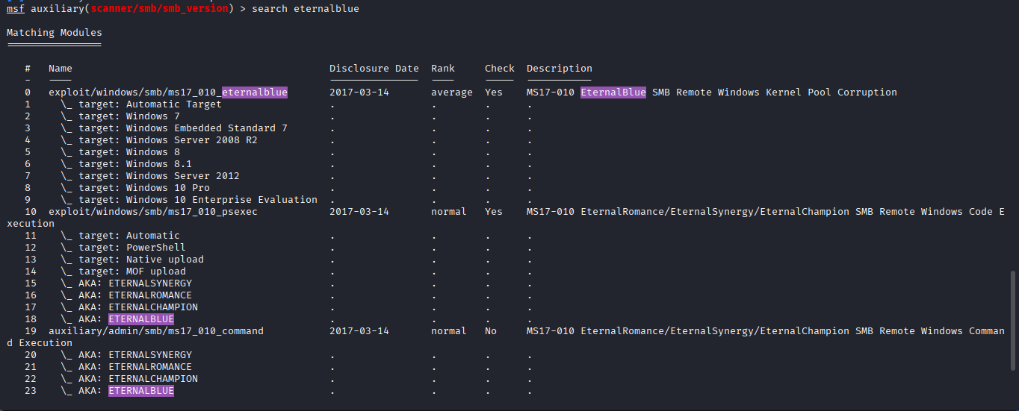Click the "Matching Modules" heading

(x=54, y=33)
